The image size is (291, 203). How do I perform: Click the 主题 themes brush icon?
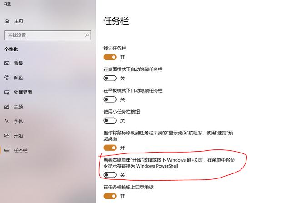coord(7,107)
